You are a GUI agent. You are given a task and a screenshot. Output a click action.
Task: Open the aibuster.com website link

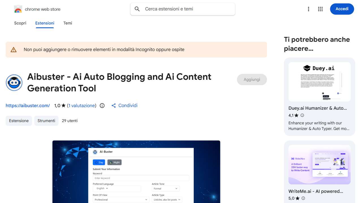[x=28, y=106]
